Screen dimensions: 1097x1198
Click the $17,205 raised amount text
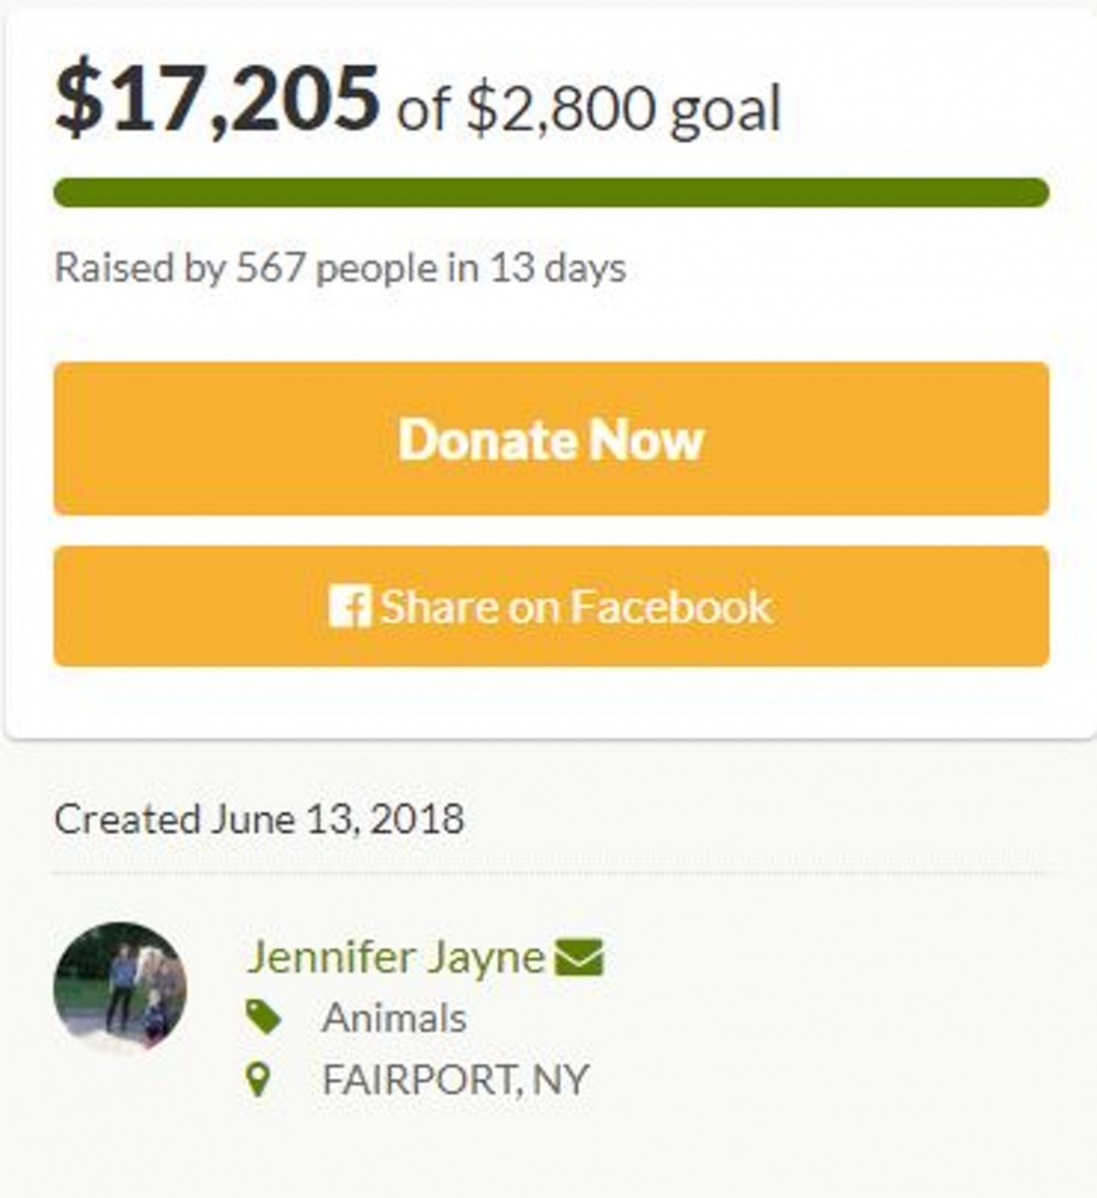(220, 95)
